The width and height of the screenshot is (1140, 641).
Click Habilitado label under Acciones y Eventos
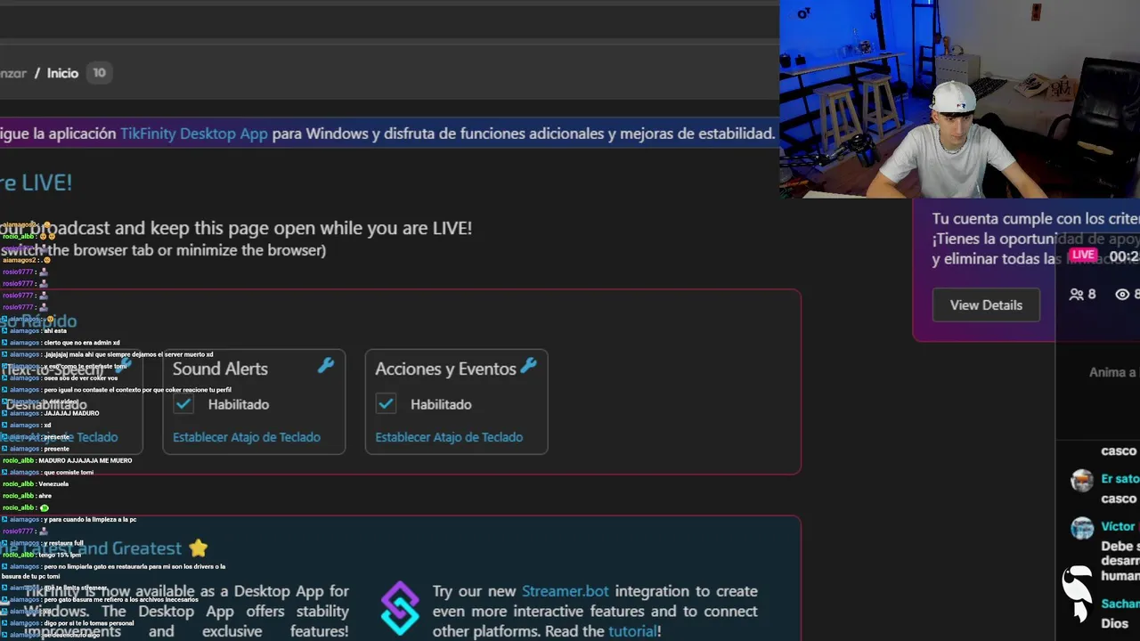(x=441, y=404)
